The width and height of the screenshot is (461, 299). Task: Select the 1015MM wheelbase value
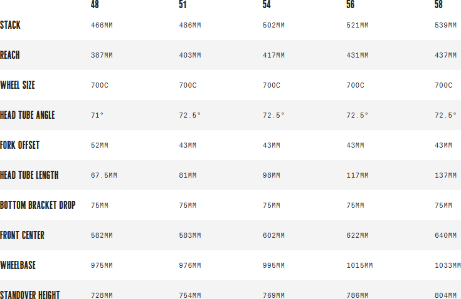(x=359, y=266)
